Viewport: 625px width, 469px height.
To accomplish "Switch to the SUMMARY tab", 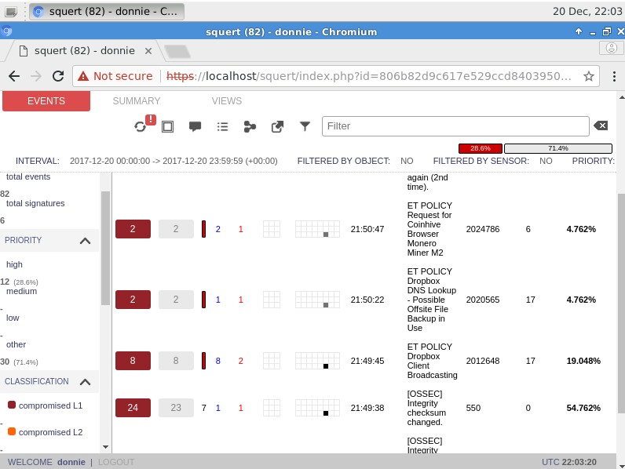I will click(137, 101).
